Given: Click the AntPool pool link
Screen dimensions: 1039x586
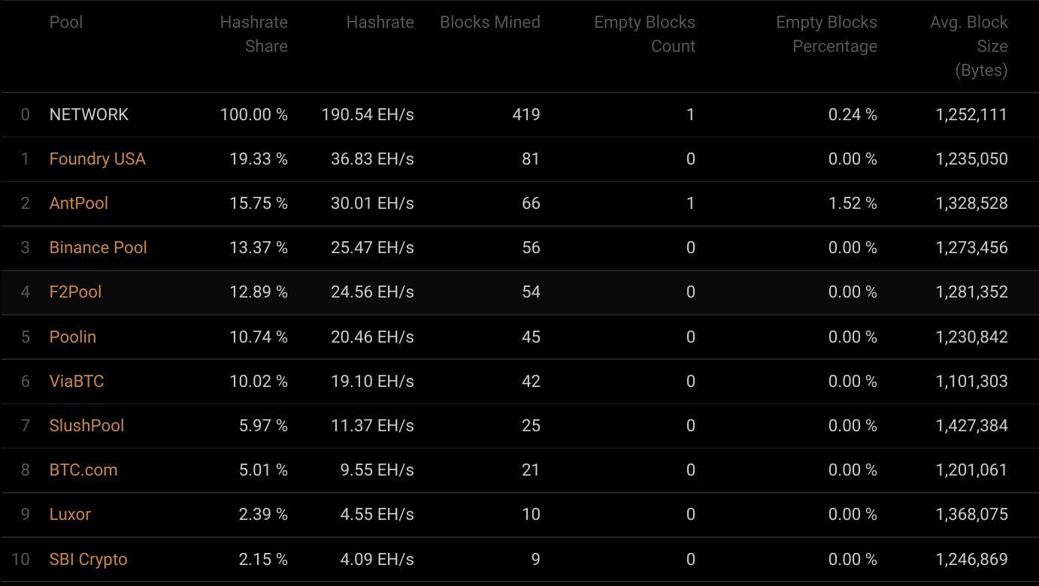Looking at the screenshot, I should click(x=78, y=204).
